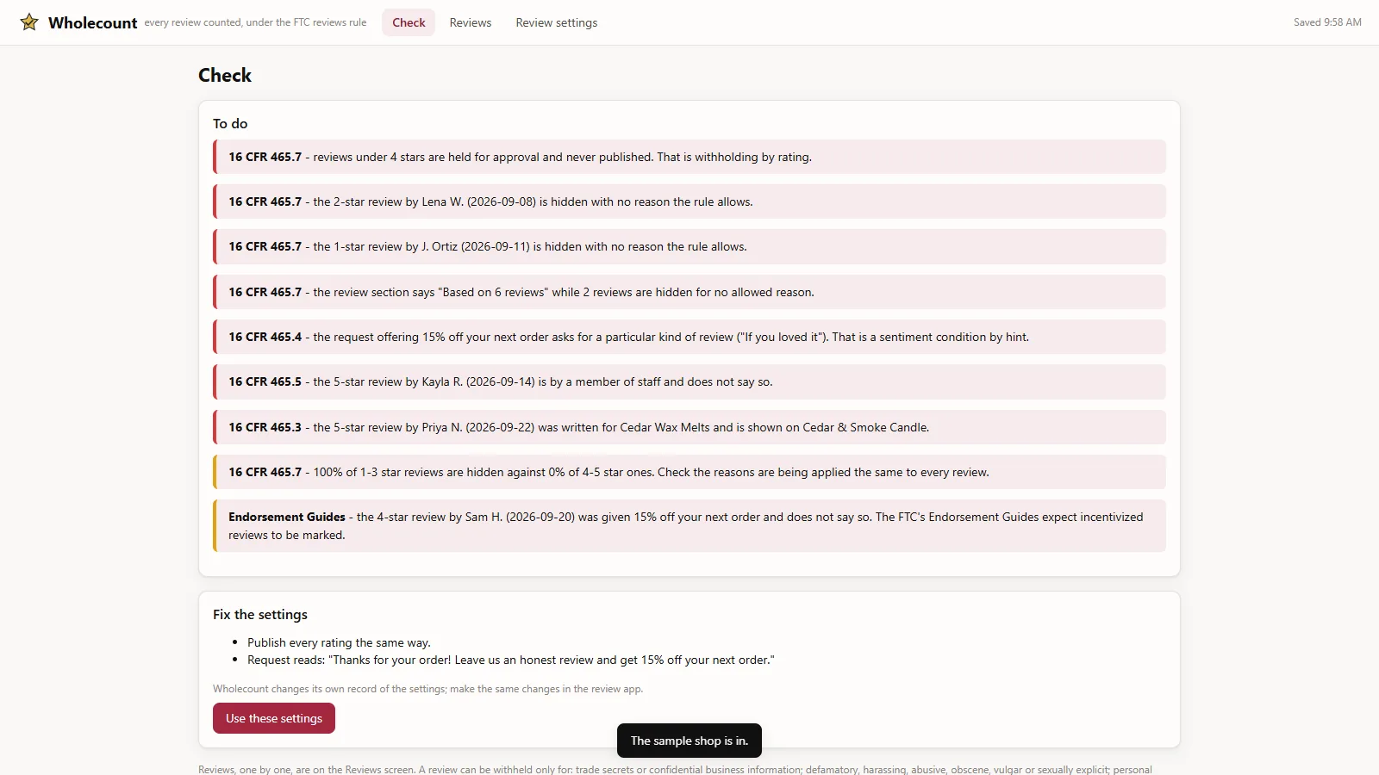Viewport: 1379px width, 775px height.
Task: Select the Kayla R. staff review item
Action: tap(689, 381)
